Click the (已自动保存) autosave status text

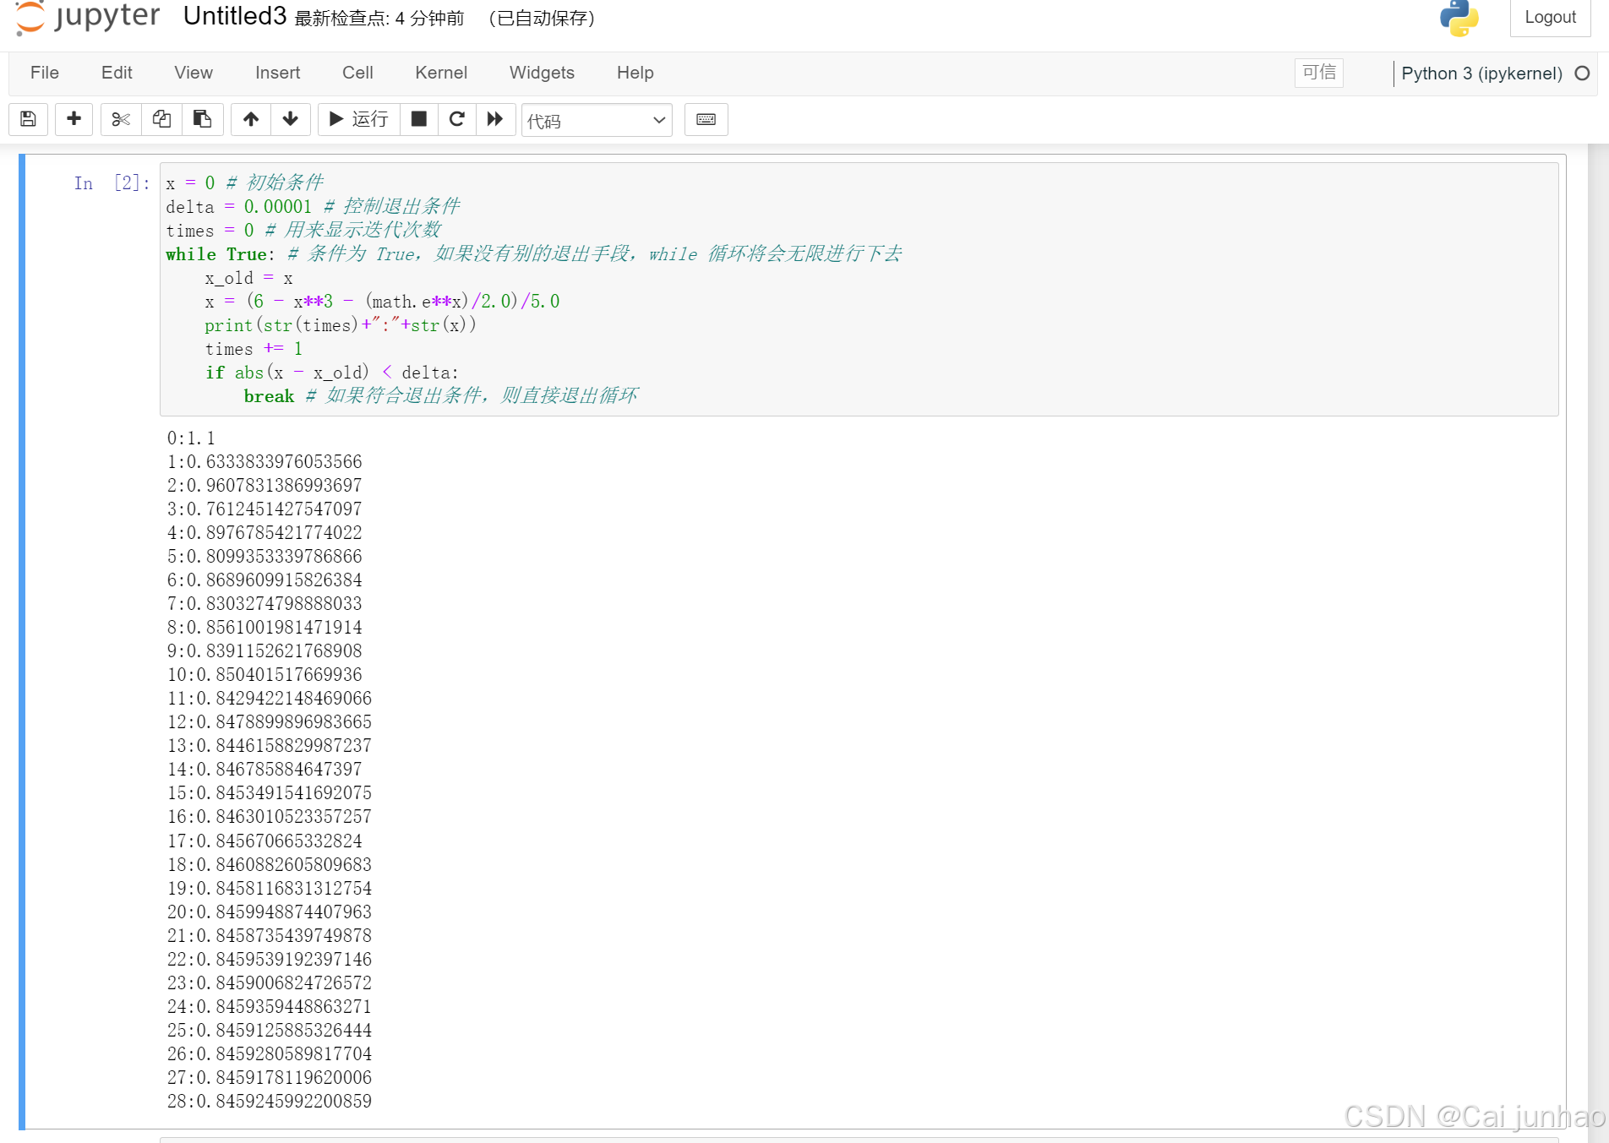pyautogui.click(x=542, y=19)
